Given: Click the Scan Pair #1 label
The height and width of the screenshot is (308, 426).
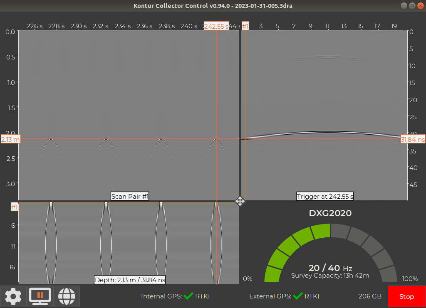Looking at the screenshot, I should click(x=130, y=196).
